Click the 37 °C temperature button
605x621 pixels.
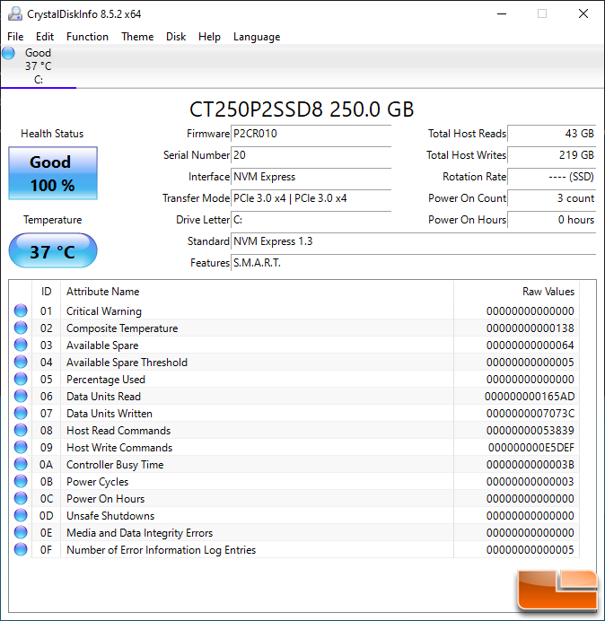[x=53, y=250]
